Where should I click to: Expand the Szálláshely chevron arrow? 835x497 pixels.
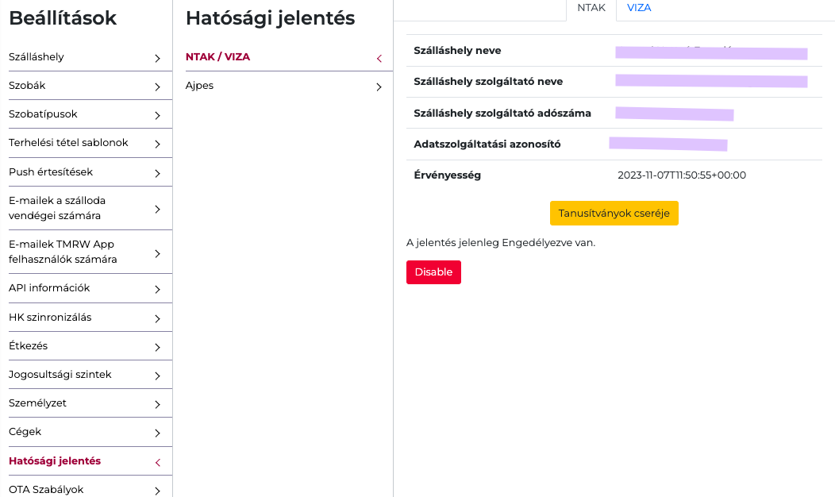point(157,58)
